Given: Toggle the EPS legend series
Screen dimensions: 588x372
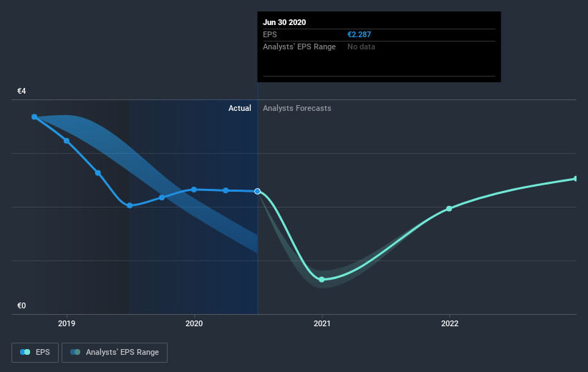Looking at the screenshot, I should [35, 353].
